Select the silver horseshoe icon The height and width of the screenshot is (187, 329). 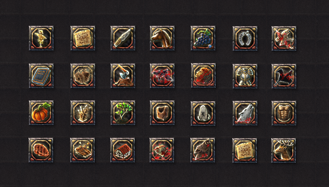245,38
